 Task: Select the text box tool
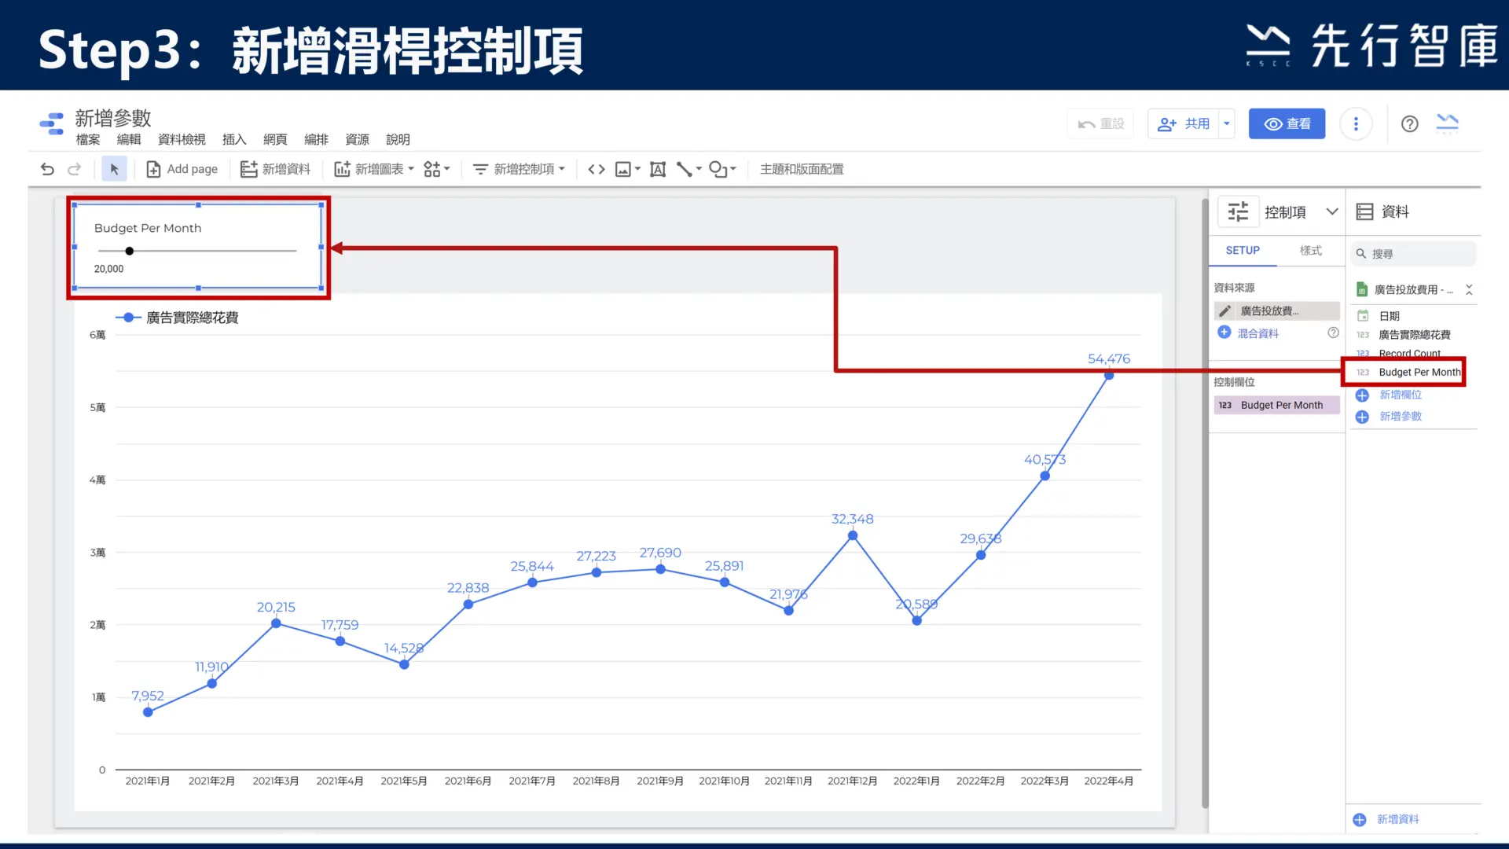(x=658, y=169)
